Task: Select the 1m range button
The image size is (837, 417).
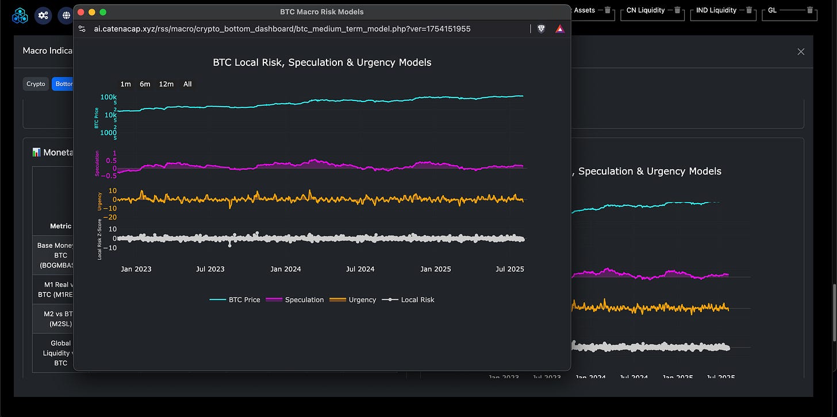Action: coord(125,84)
